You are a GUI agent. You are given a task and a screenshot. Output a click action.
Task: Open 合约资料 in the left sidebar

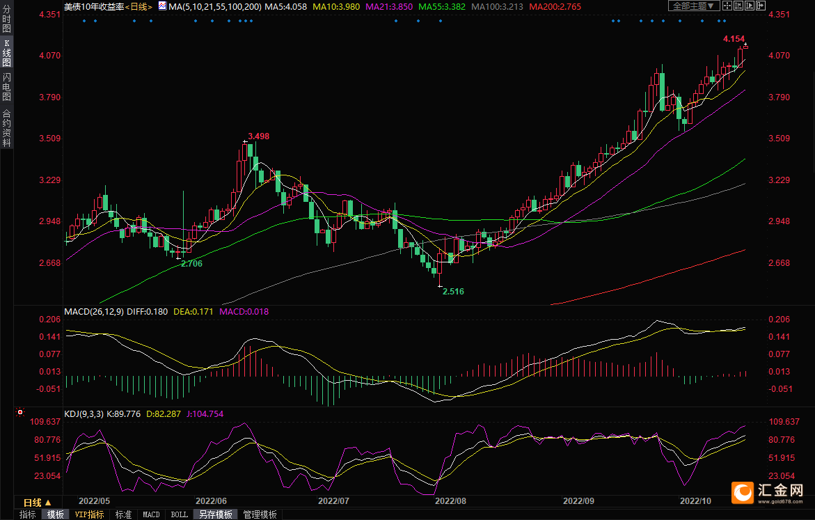(x=6, y=128)
